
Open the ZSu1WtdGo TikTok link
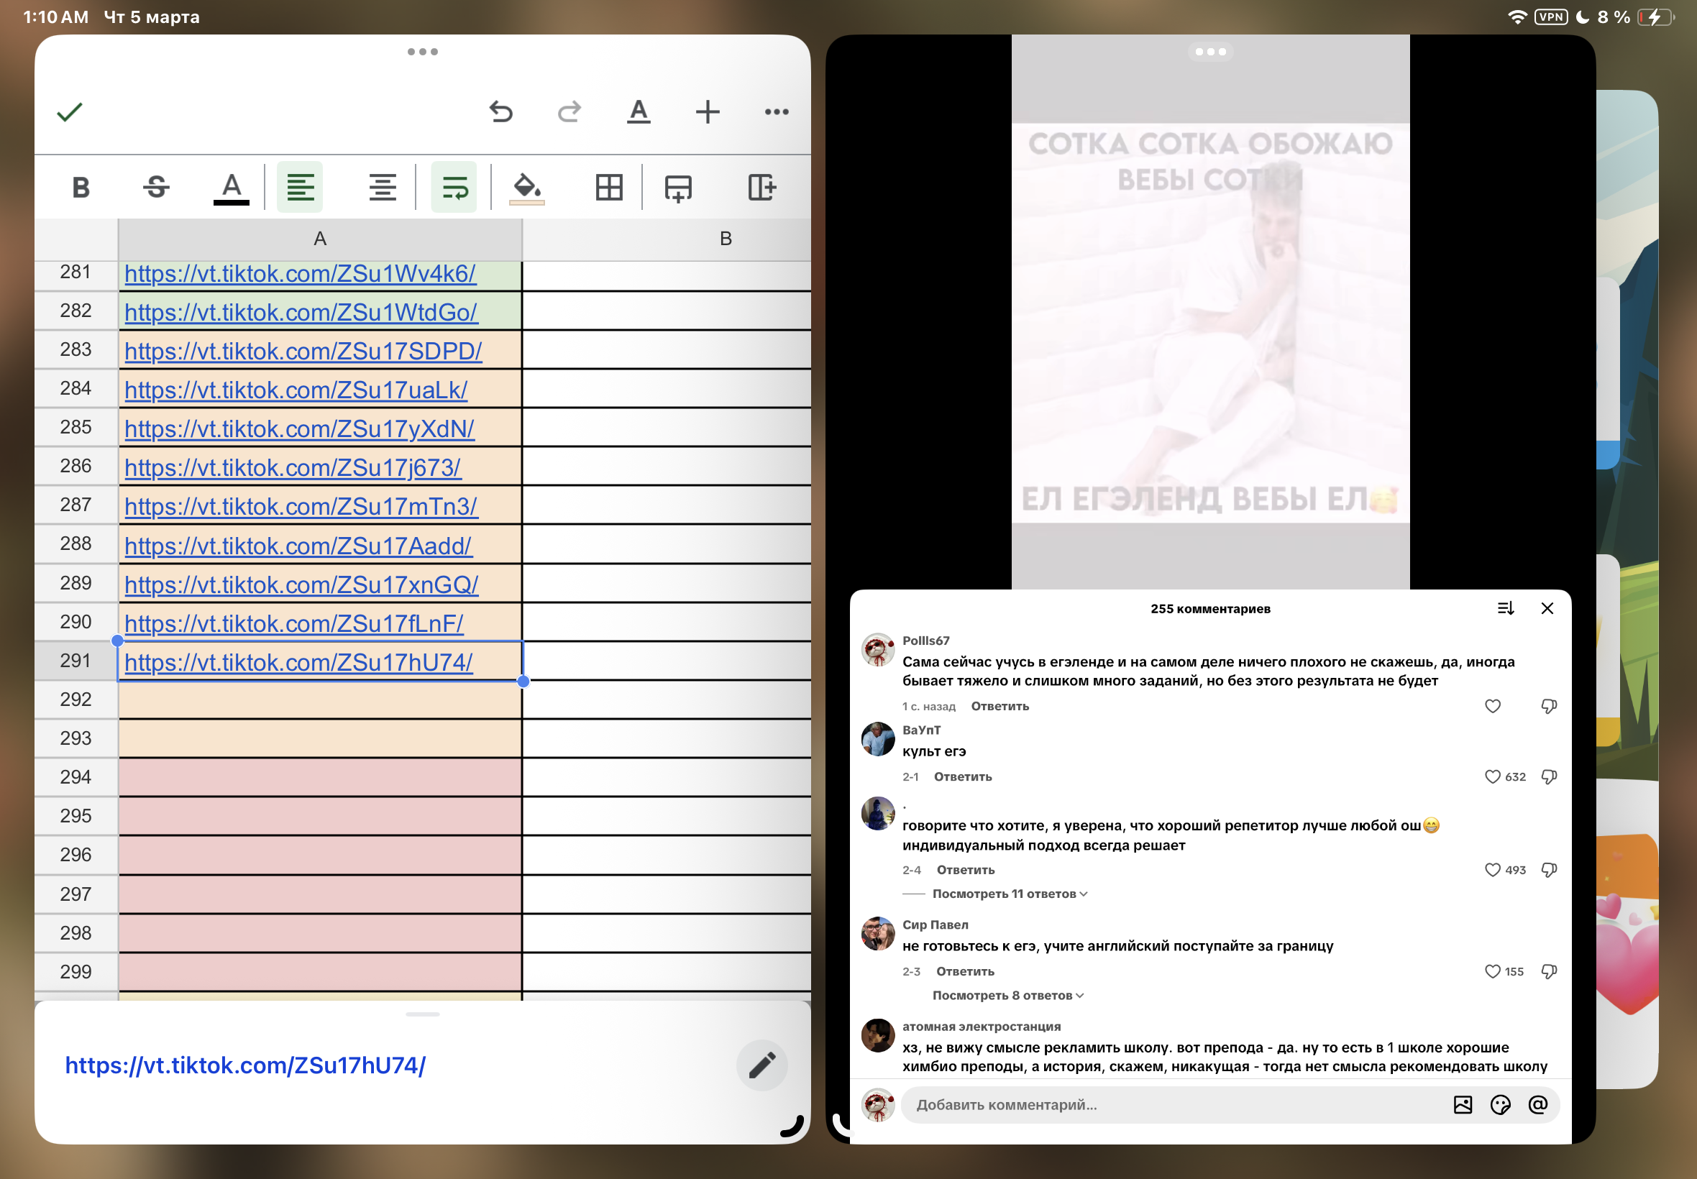click(x=301, y=313)
